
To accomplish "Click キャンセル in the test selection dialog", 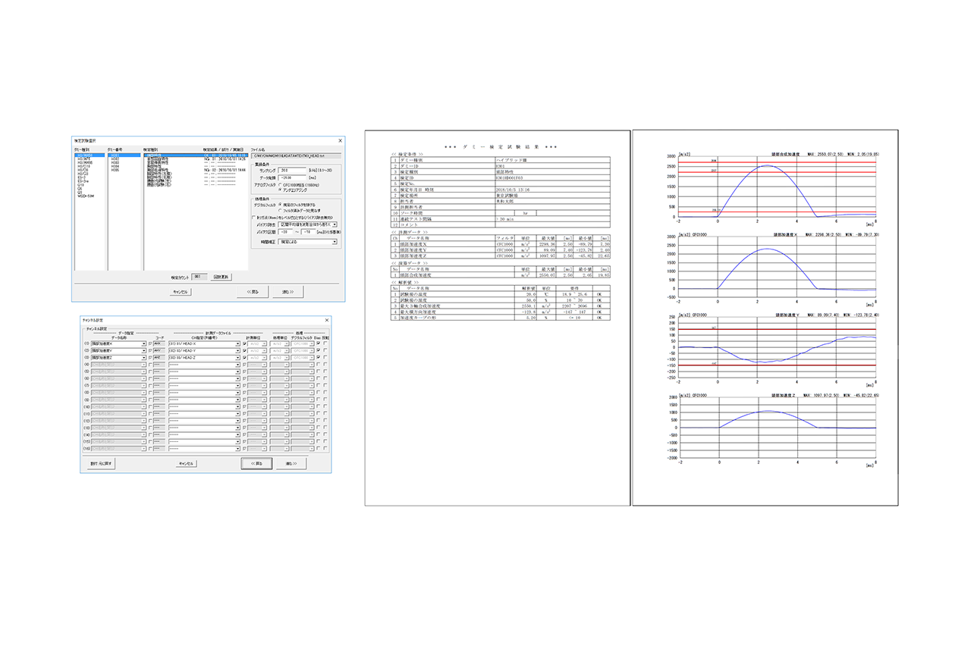I will [181, 292].
